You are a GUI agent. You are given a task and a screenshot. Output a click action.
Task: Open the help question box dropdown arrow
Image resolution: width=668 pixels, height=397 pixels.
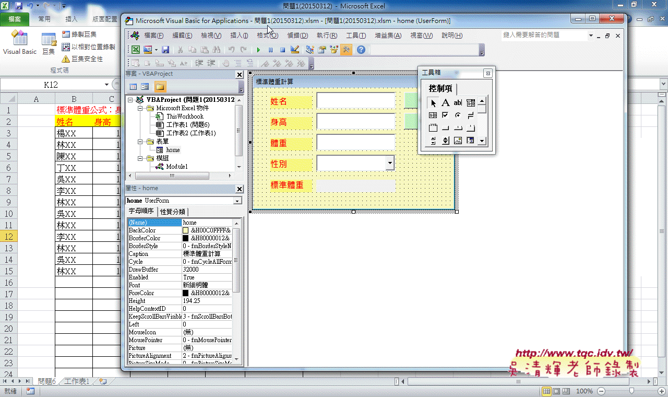[591, 36]
